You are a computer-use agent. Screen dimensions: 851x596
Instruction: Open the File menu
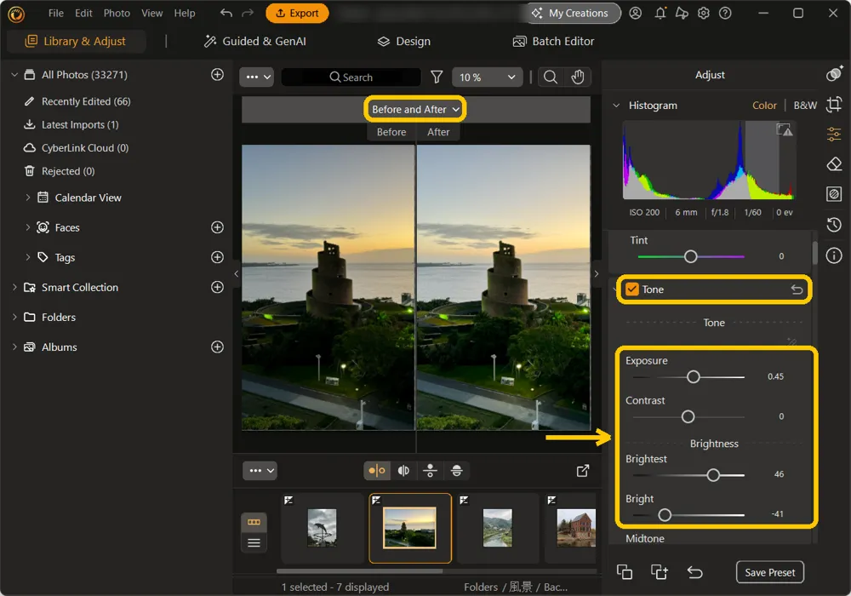(56, 13)
